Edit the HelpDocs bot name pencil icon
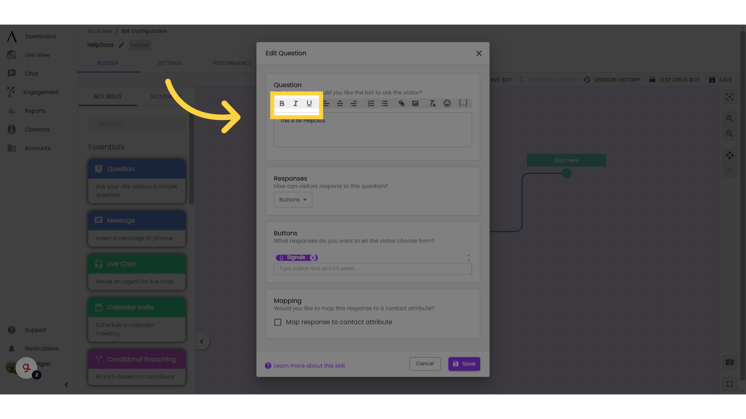Screen dimensions: 746x419 tap(122, 45)
